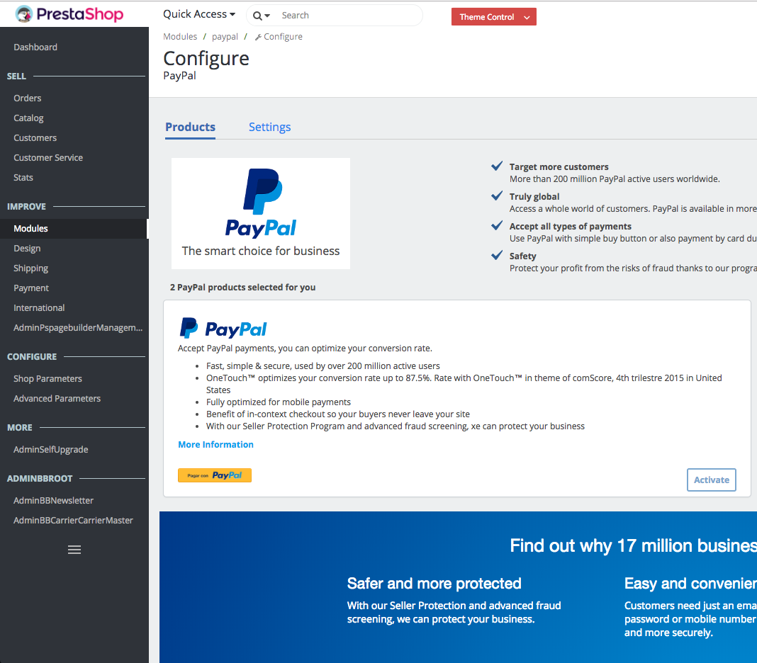
Task: Open AdminSelfUpgrade in the sidebar
Action: click(x=51, y=450)
